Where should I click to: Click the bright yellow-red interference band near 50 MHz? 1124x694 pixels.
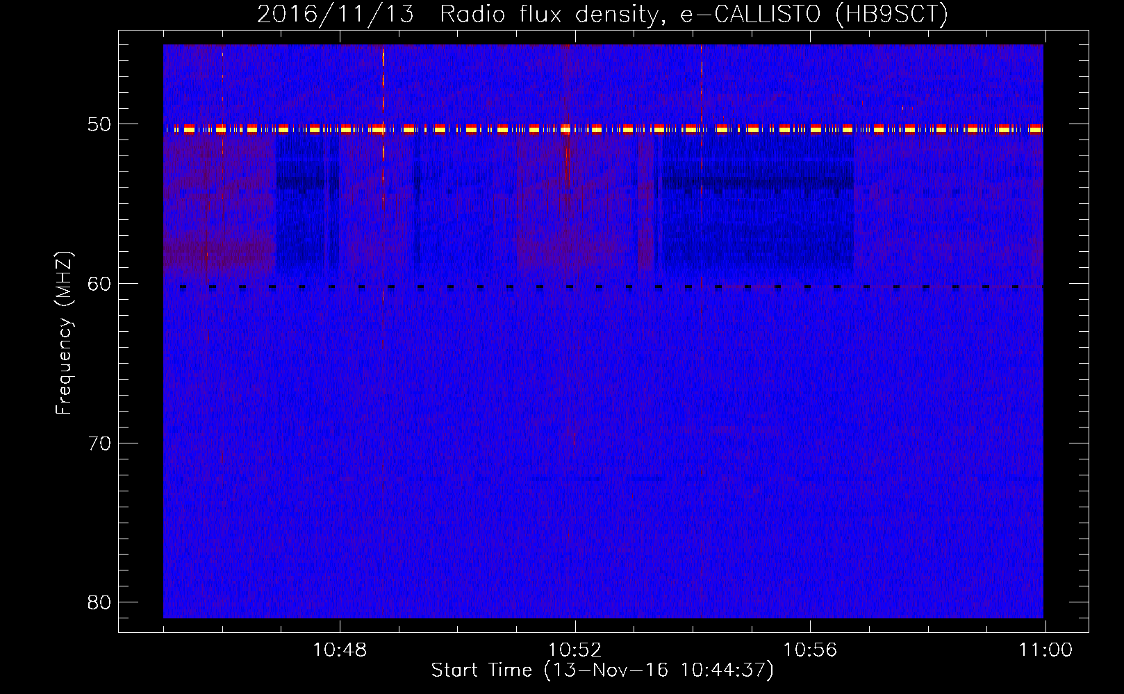click(603, 129)
